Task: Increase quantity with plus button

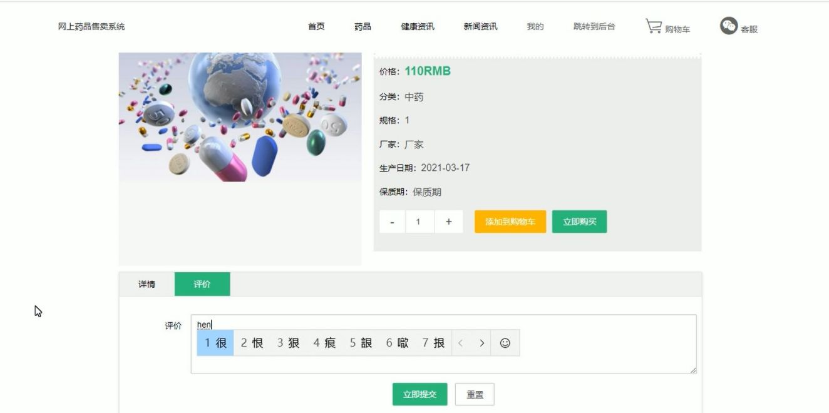Action: 448,222
